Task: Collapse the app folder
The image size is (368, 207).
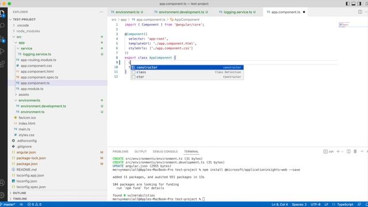Action: pos(57,43)
